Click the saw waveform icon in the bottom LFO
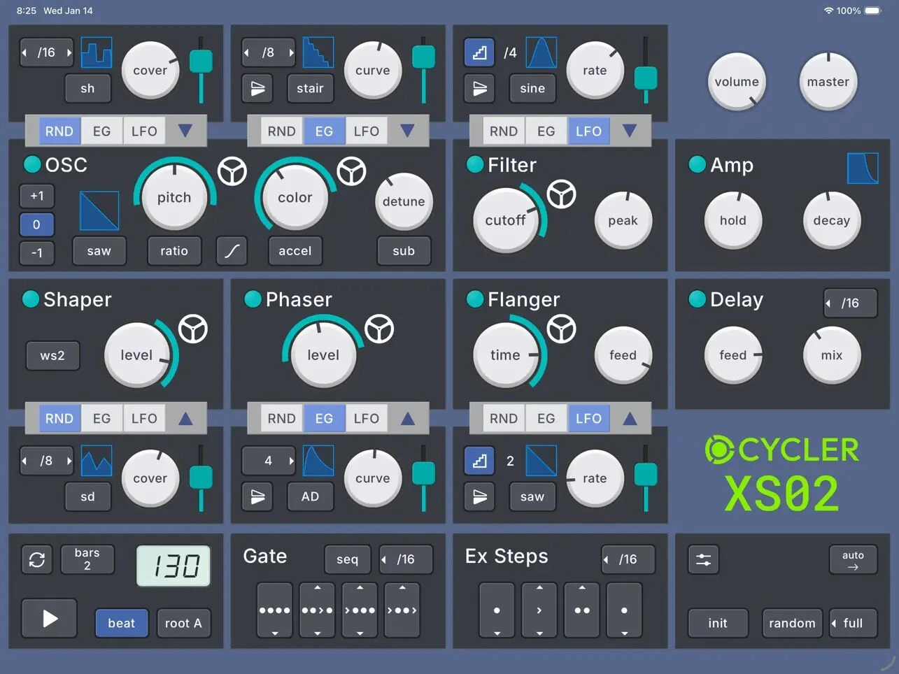The width and height of the screenshot is (899, 674). [541, 461]
